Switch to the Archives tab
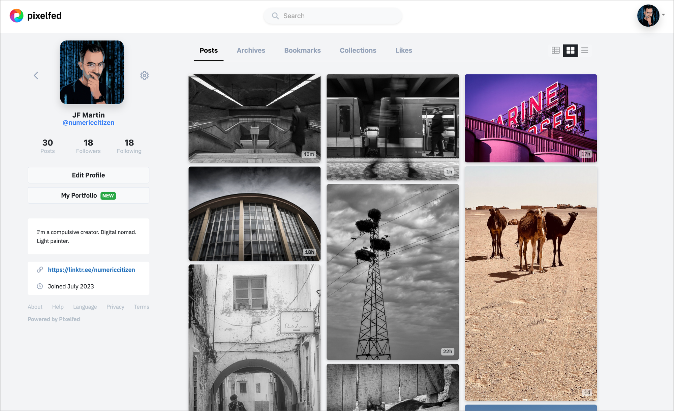 click(x=251, y=50)
